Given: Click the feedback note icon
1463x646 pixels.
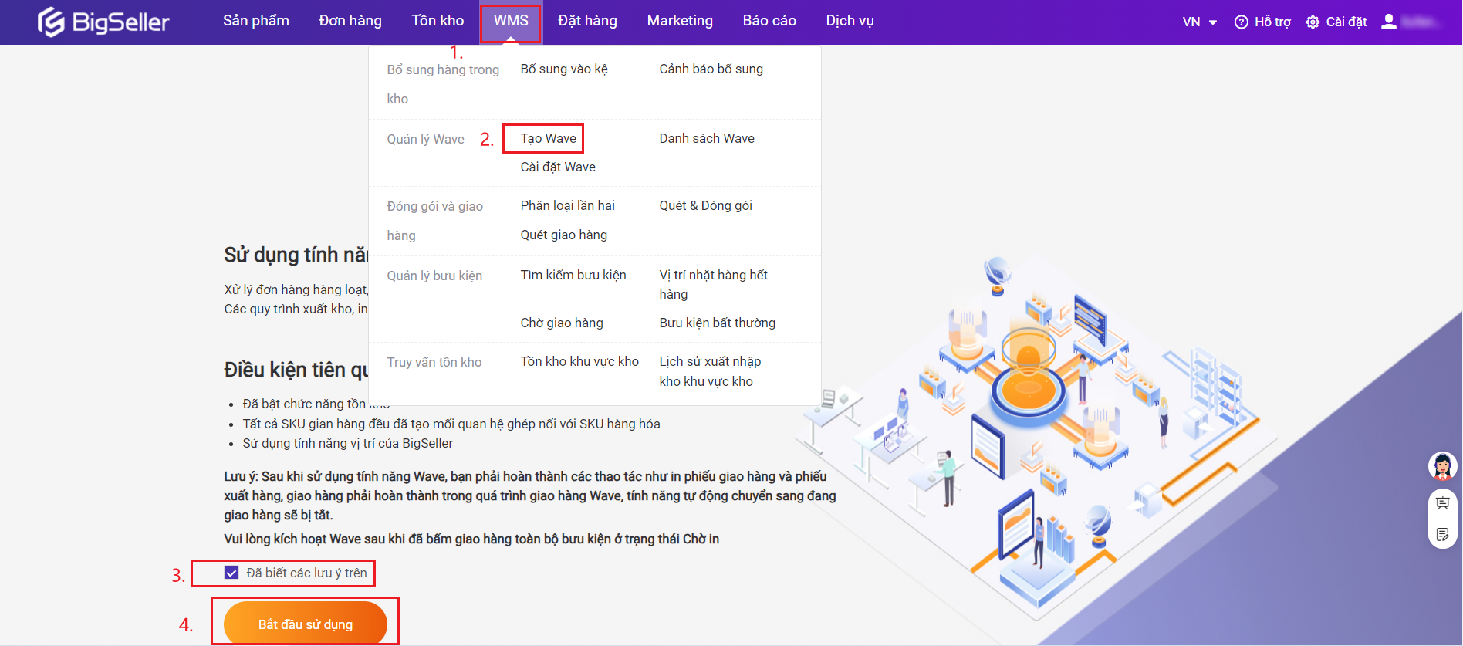Looking at the screenshot, I should coord(1442,534).
